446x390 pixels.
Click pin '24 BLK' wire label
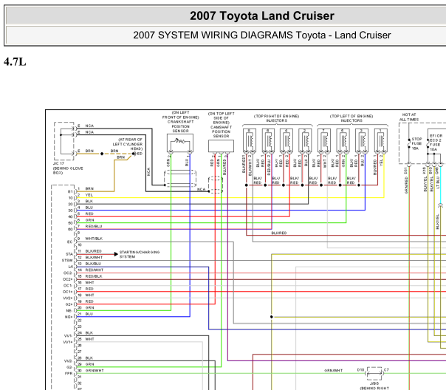click(x=86, y=332)
